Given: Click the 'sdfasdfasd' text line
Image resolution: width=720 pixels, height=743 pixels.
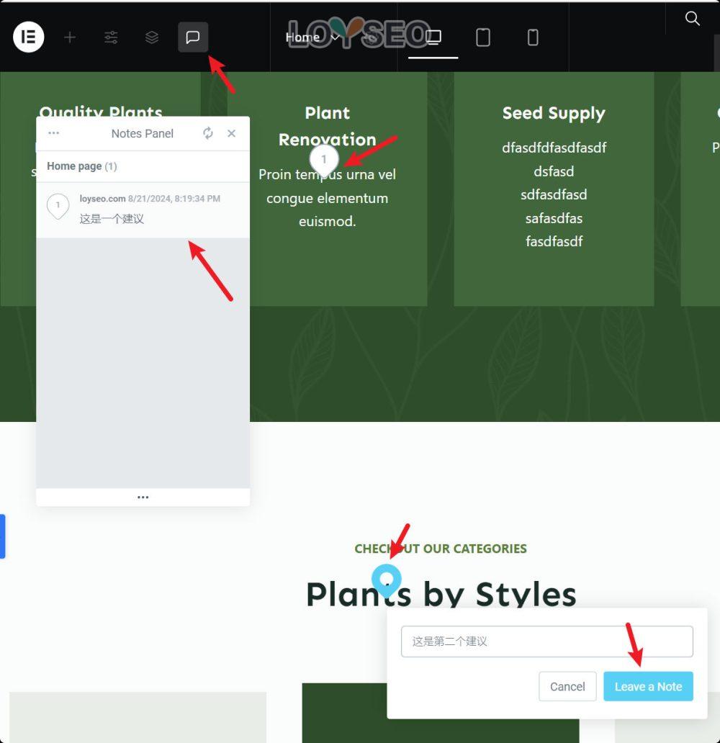Looking at the screenshot, I should coord(554,195).
